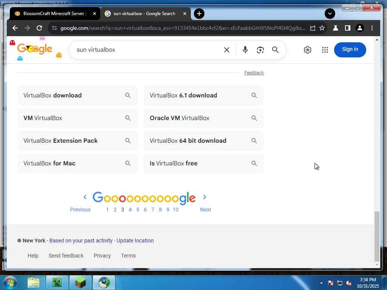Image resolution: width=387 pixels, height=290 pixels.
Task: Click the muted volume tray icon
Action: (349, 283)
